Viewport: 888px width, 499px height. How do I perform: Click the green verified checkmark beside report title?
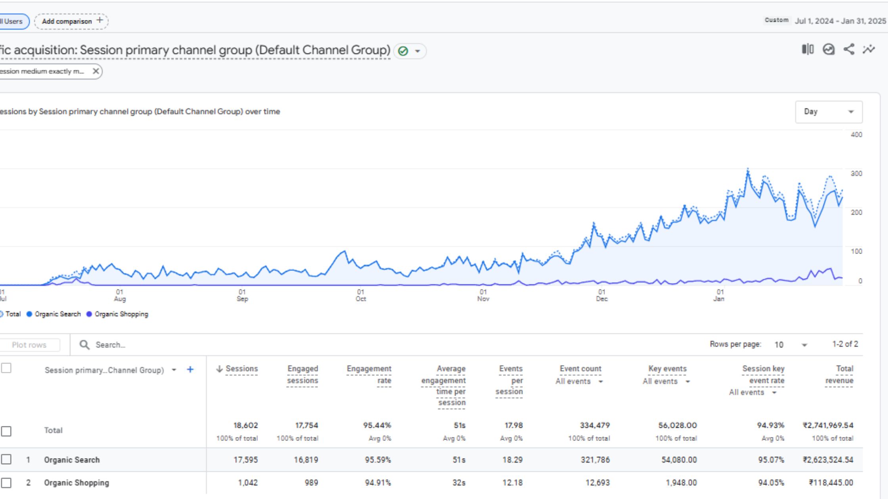(403, 51)
